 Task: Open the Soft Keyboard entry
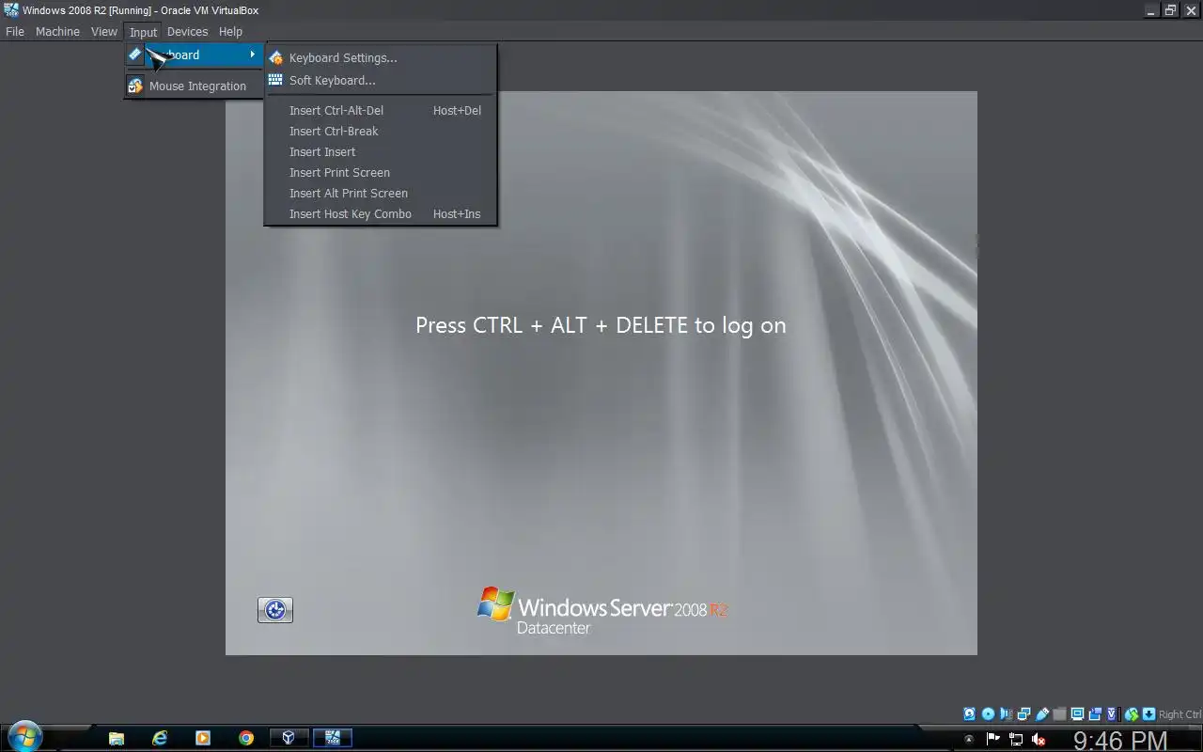[x=381, y=80]
